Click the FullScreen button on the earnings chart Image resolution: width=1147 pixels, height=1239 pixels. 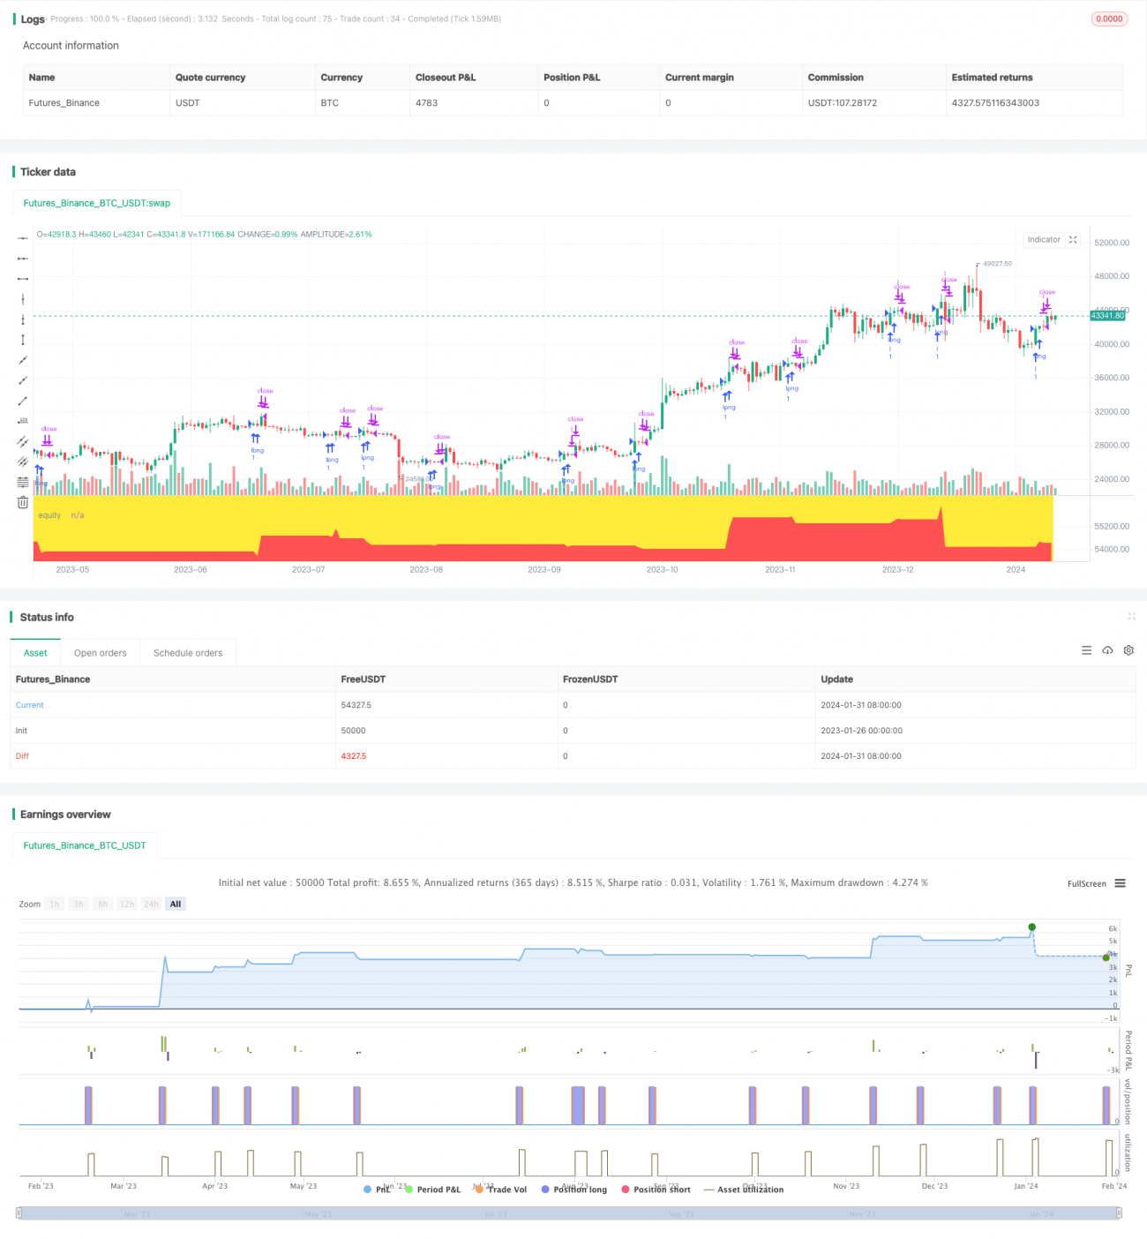(1086, 883)
